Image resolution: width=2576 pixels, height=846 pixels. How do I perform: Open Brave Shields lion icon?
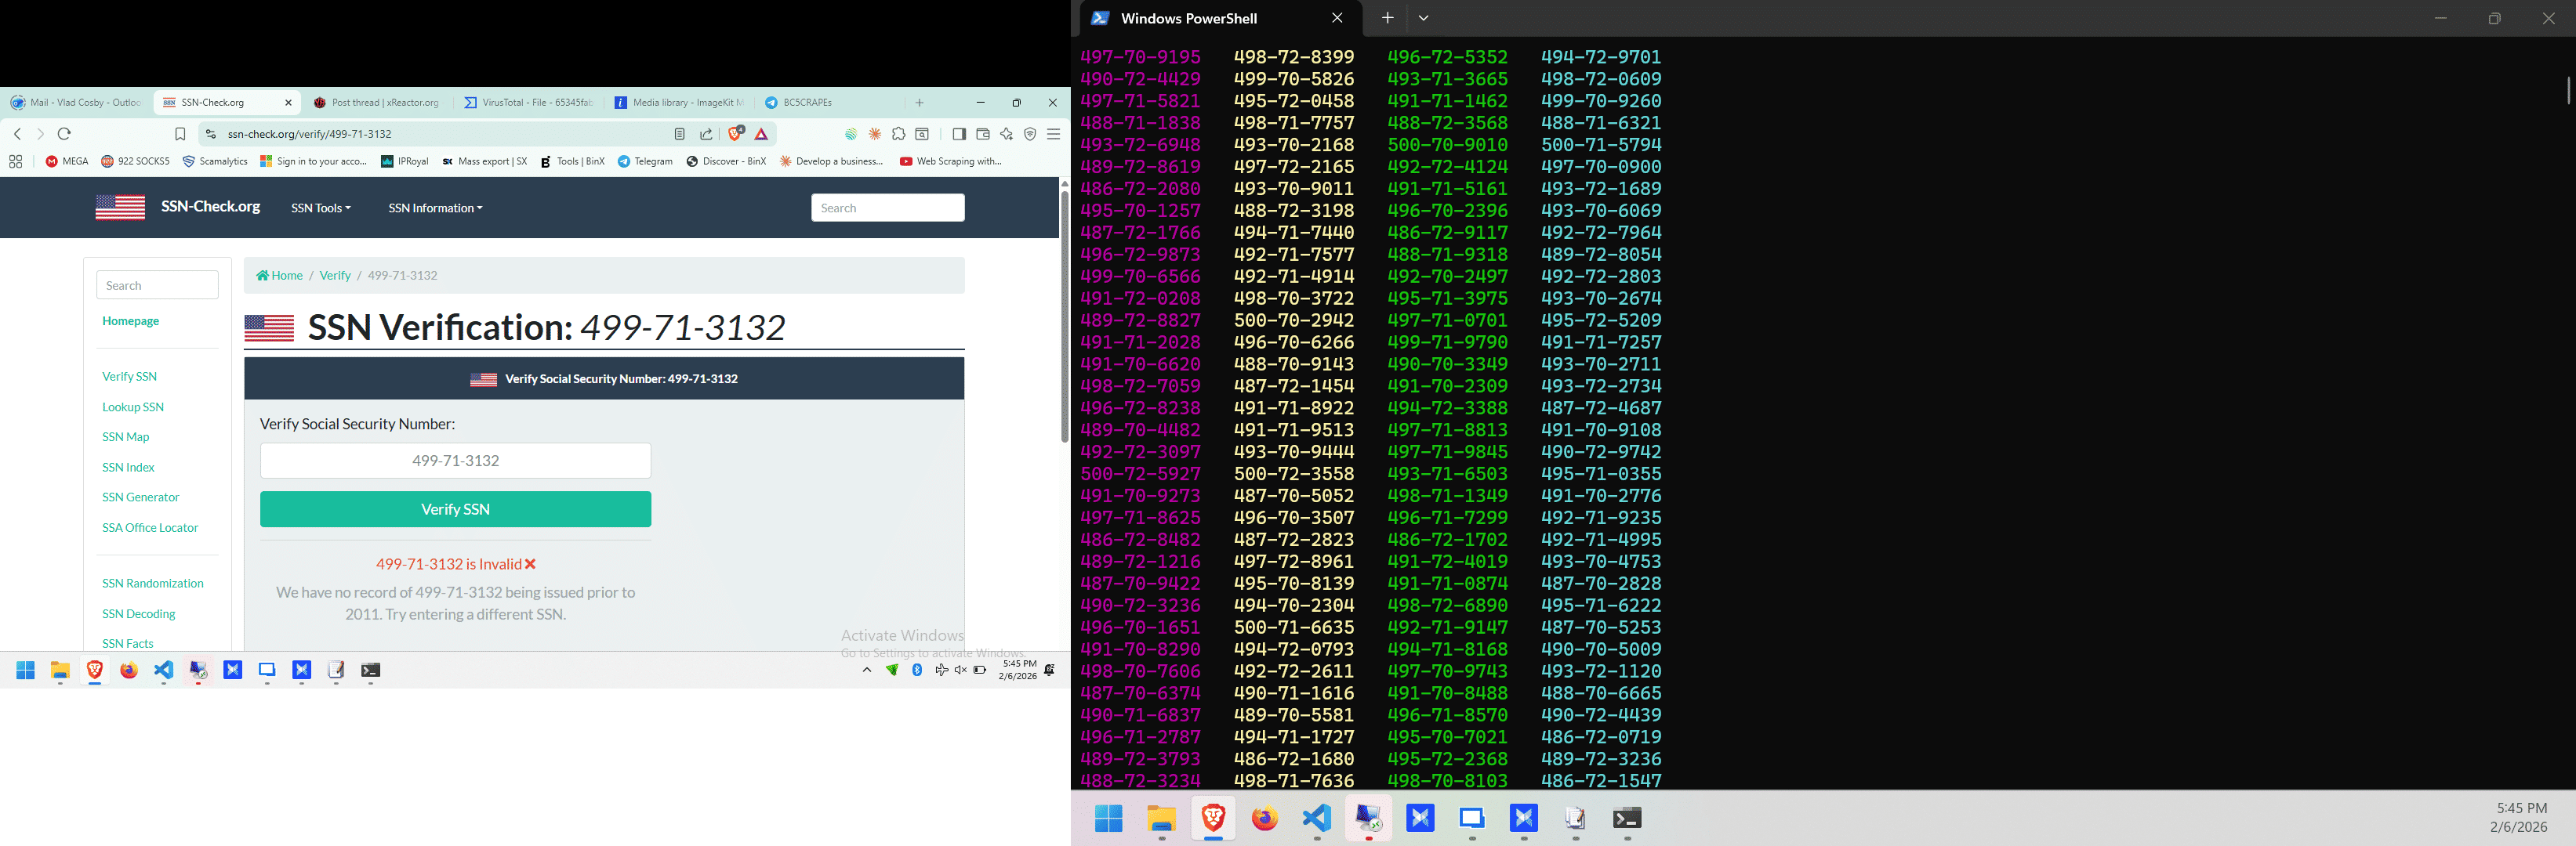pyautogui.click(x=735, y=134)
